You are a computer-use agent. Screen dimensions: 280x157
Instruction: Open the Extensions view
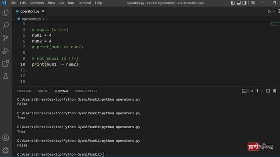coord(6,63)
